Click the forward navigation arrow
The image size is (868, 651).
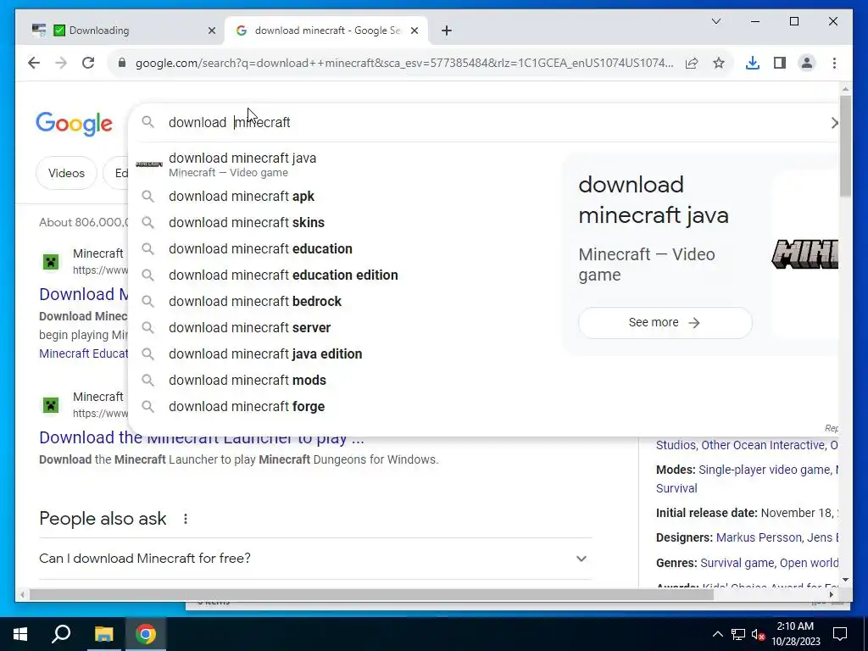tap(61, 63)
